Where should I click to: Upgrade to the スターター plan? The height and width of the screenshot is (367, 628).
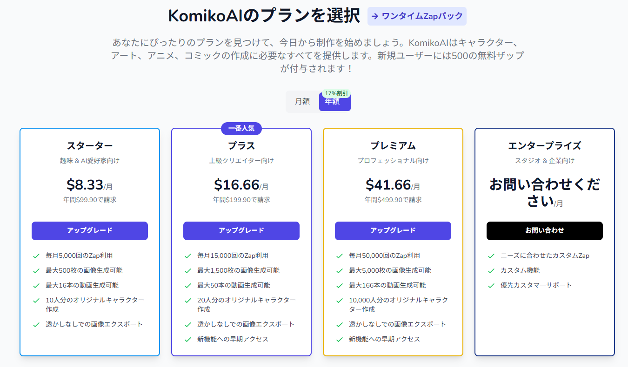click(x=90, y=230)
